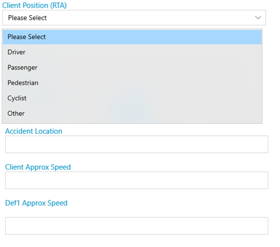Choose Driver from the dropdown list
280x247 pixels.
coord(132,52)
